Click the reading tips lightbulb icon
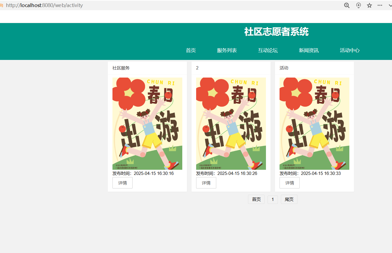392x253 pixels. (358, 5)
